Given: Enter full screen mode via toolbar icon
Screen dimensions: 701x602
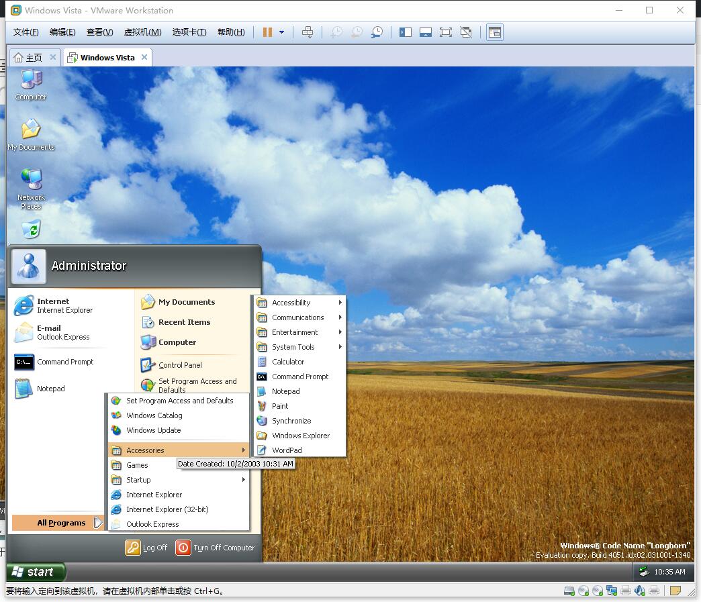Looking at the screenshot, I should (x=446, y=32).
